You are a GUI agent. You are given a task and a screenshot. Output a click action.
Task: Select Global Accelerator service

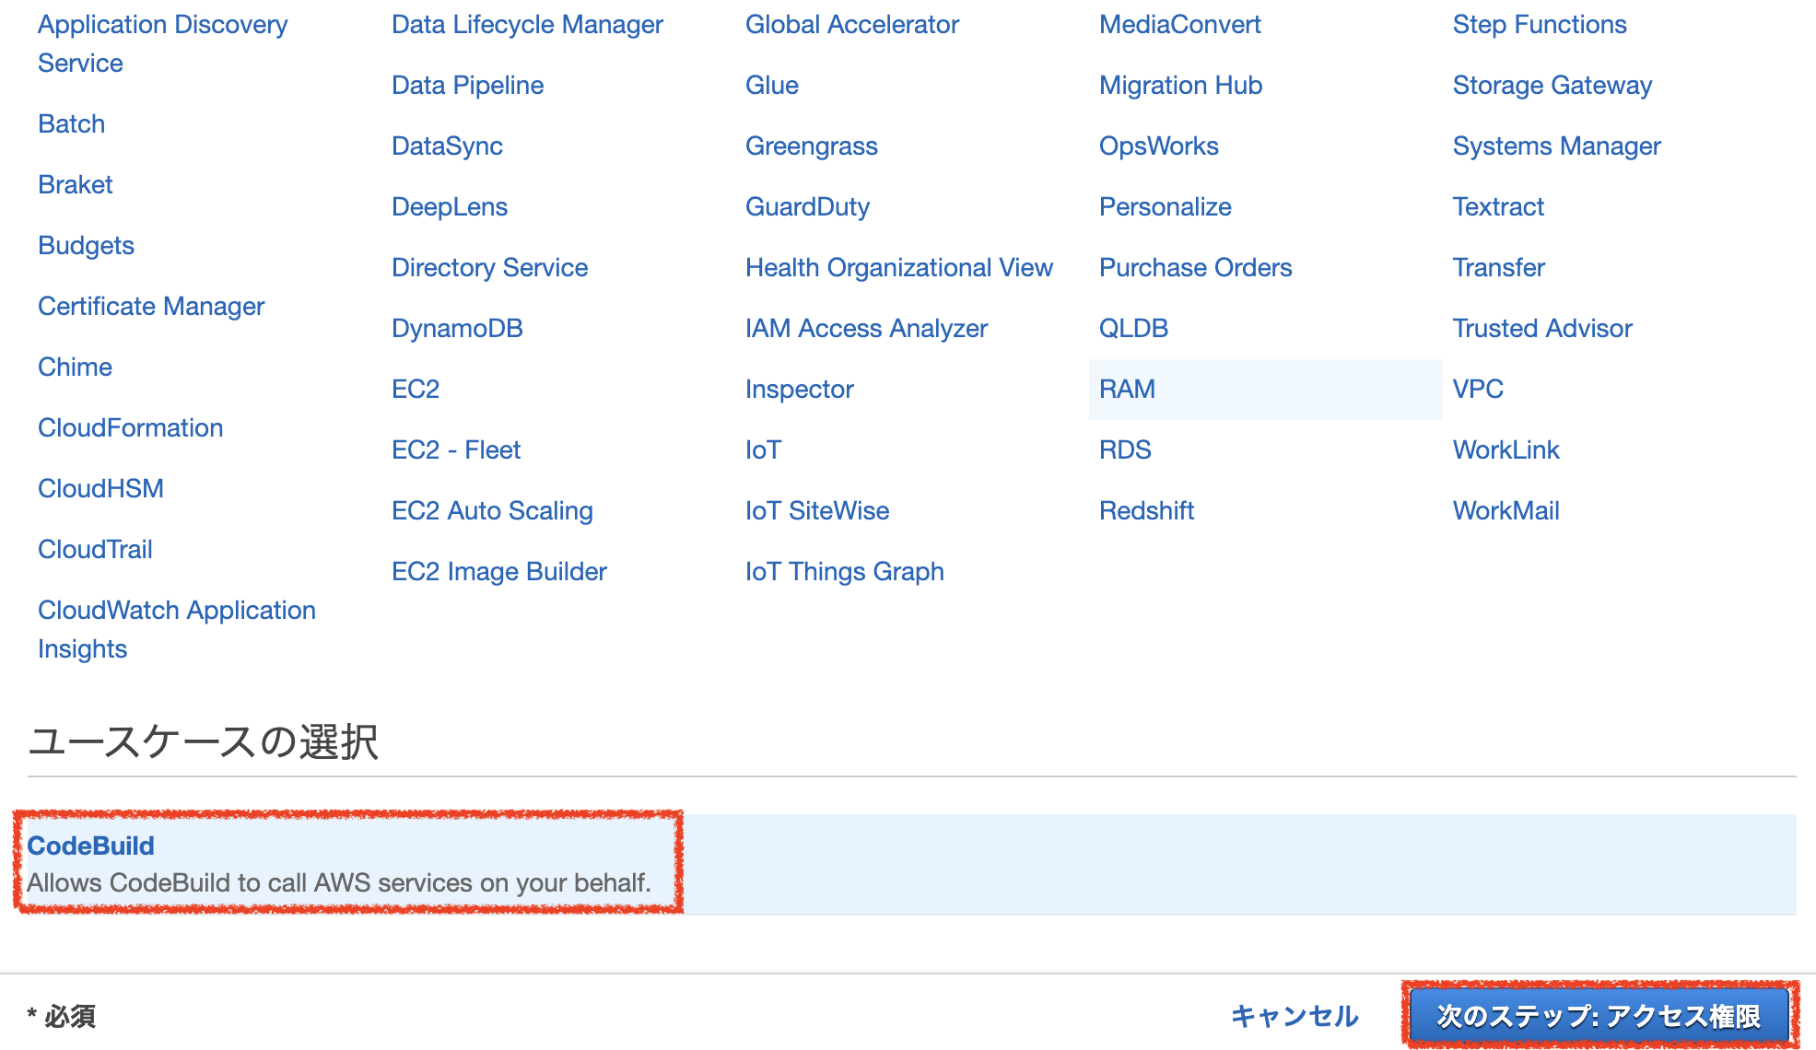[x=852, y=24]
